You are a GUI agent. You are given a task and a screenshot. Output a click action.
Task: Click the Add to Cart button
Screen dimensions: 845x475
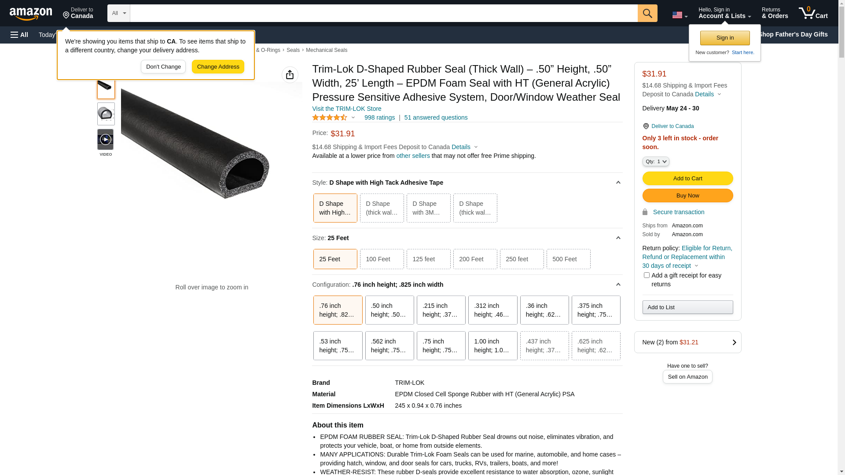(x=687, y=178)
